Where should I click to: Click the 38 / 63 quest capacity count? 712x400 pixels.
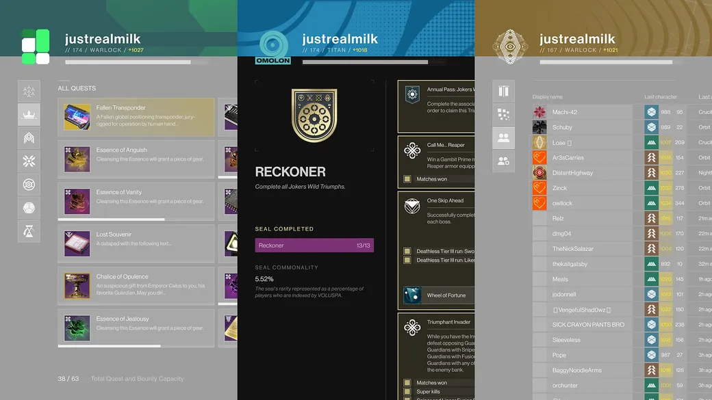[x=68, y=379]
